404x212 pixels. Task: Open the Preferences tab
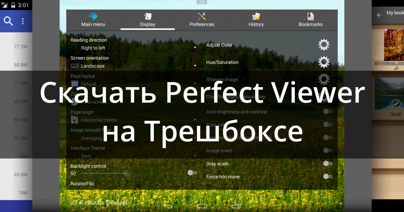coord(202,20)
